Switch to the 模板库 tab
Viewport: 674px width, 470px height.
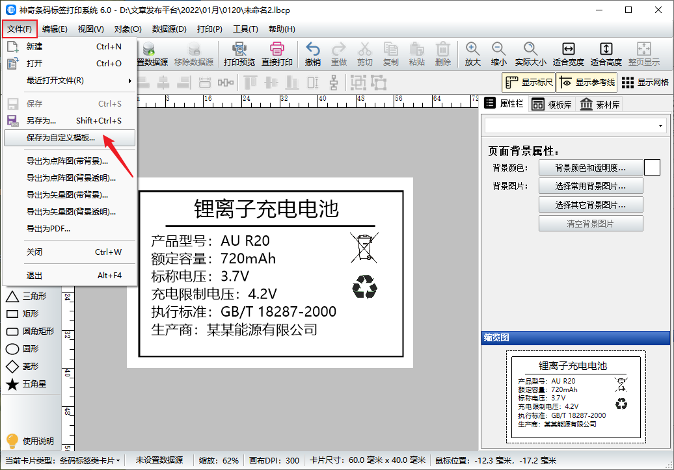[552, 105]
